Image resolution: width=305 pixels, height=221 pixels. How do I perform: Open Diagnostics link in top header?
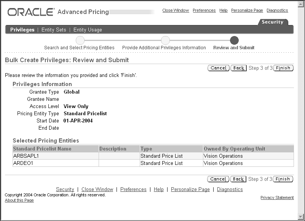(x=277, y=11)
